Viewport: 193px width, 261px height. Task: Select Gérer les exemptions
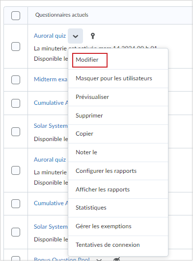pos(103,226)
